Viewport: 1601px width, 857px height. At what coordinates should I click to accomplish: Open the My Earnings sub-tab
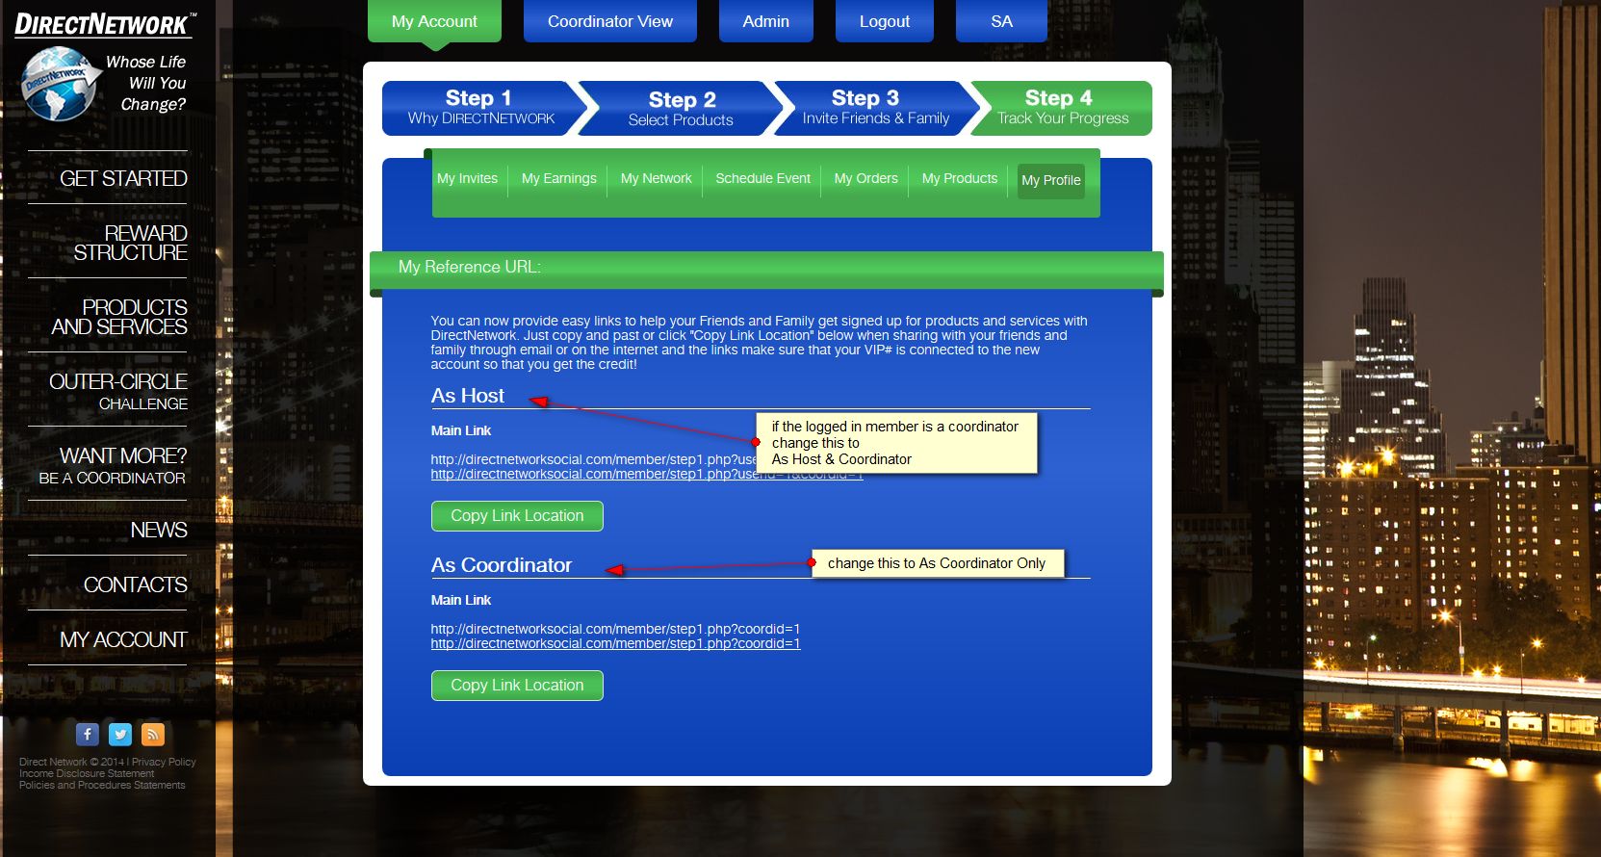pyautogui.click(x=559, y=178)
